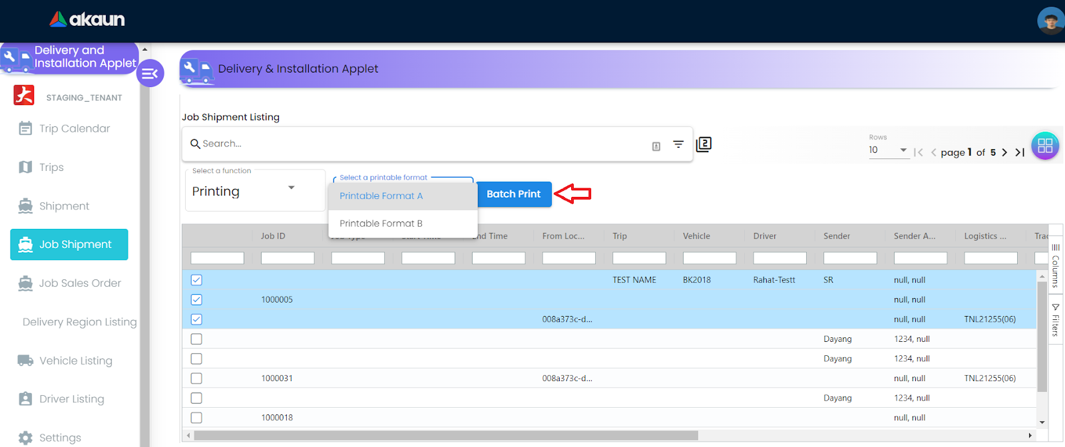Open the advanced filter icon in search bar

(678, 144)
